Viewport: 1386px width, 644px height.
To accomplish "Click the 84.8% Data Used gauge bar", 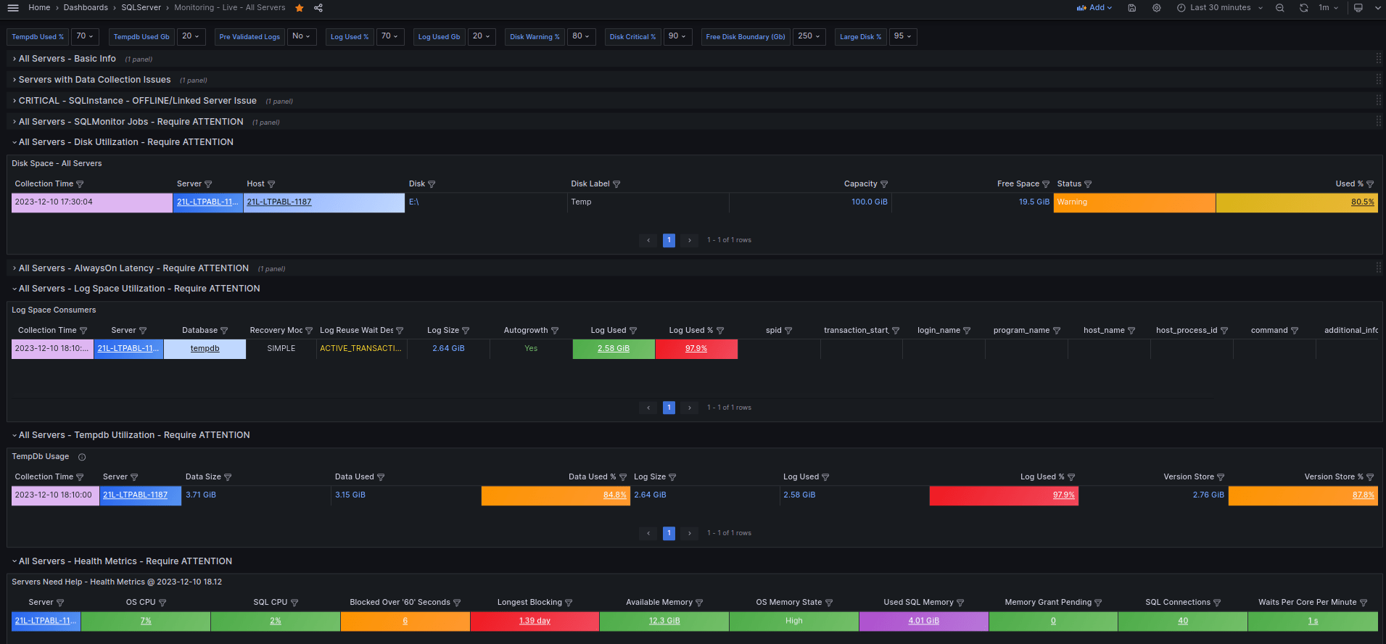I will click(556, 495).
